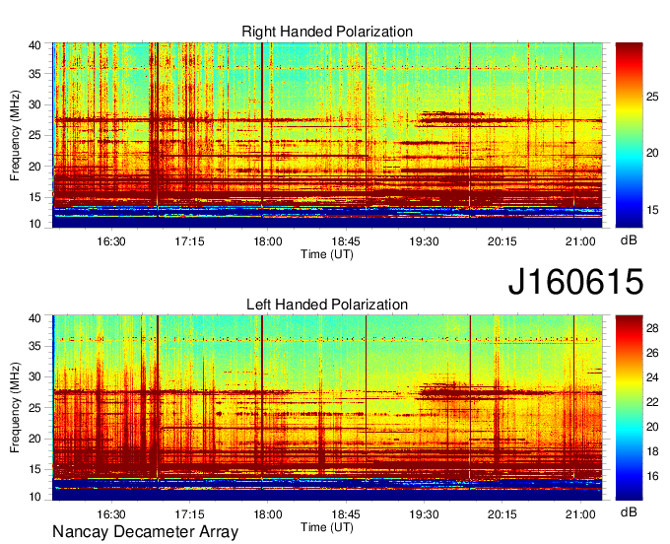Click the 10 MHz tick of Right Handed plot
This screenshot has width=670, height=544.
click(34, 224)
